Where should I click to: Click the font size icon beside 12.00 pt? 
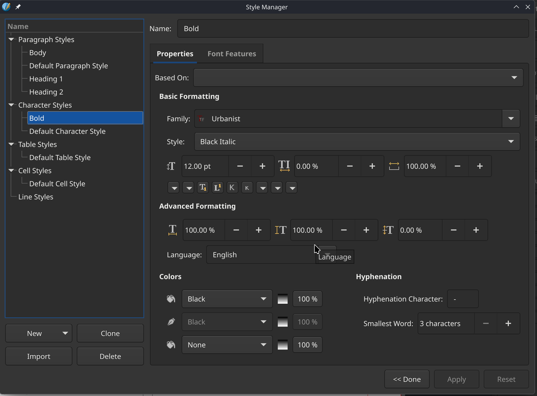(171, 166)
